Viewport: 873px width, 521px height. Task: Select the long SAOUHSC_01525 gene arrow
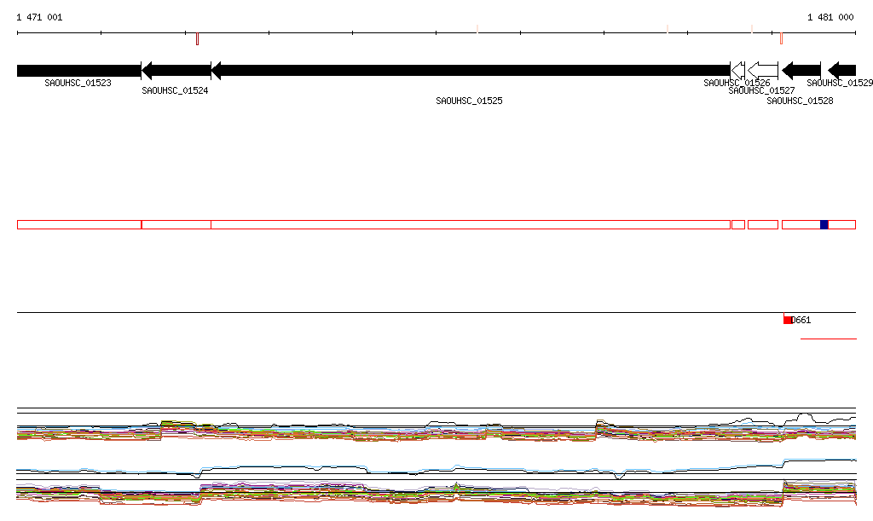tap(471, 71)
